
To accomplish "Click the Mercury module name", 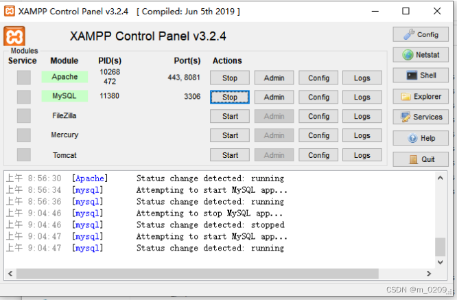I will tap(65, 135).
